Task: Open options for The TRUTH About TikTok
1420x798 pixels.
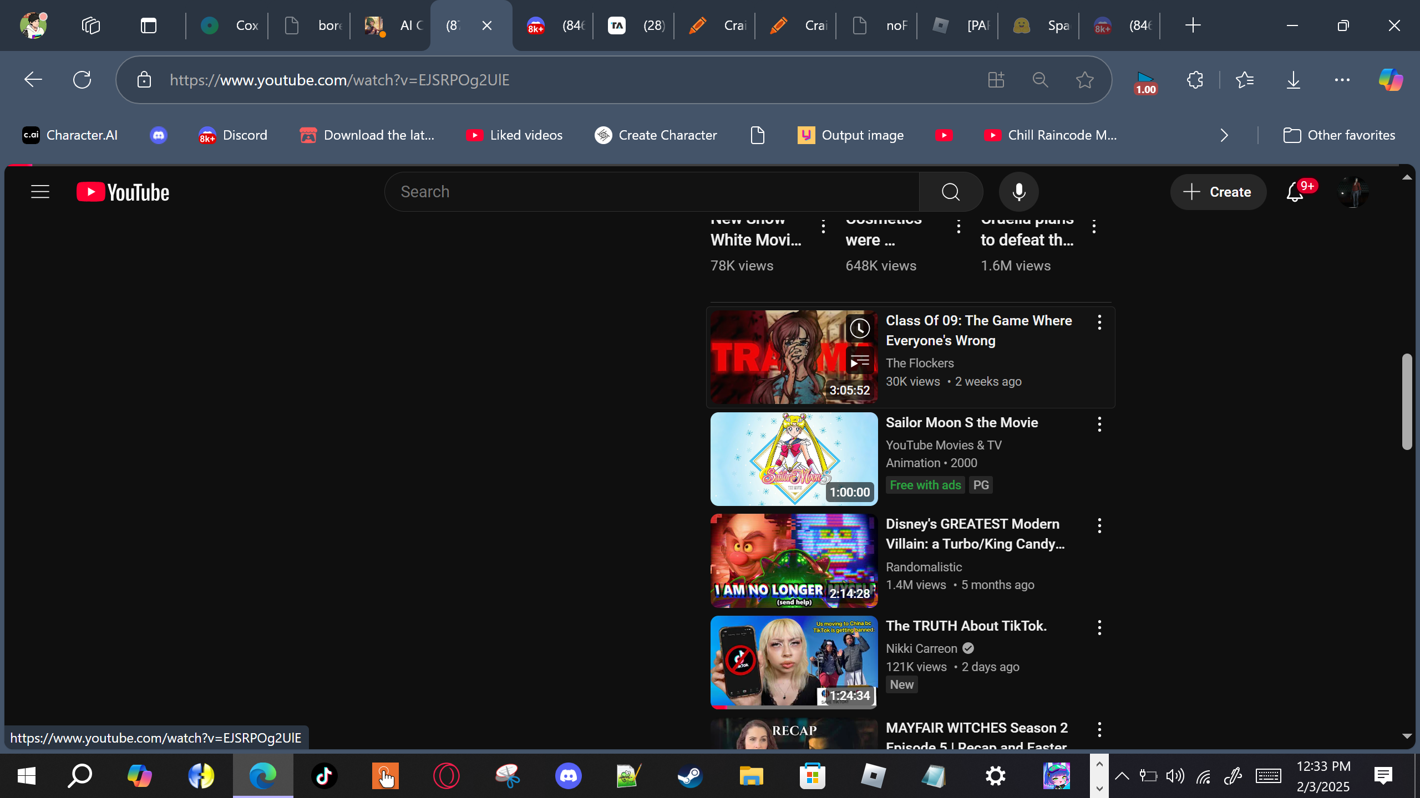Action: point(1099,628)
